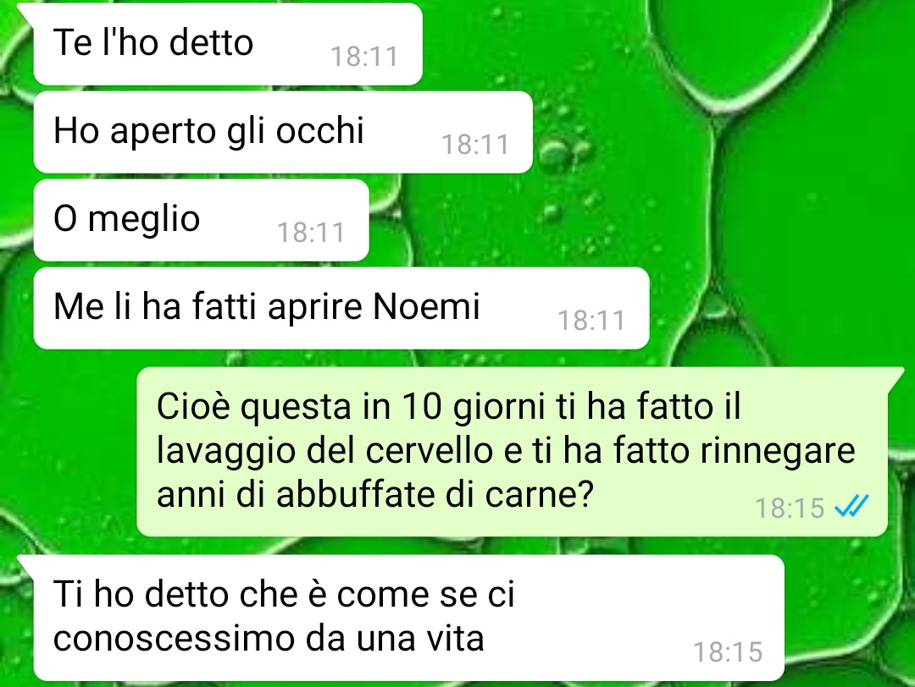The width and height of the screenshot is (915, 687).
Task: Tap the word 'Cioè' in the sent bubble
Action: (194, 406)
